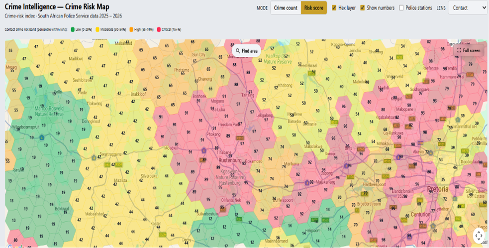Click the R53 road shield near Swartruggens

coord(107,165)
